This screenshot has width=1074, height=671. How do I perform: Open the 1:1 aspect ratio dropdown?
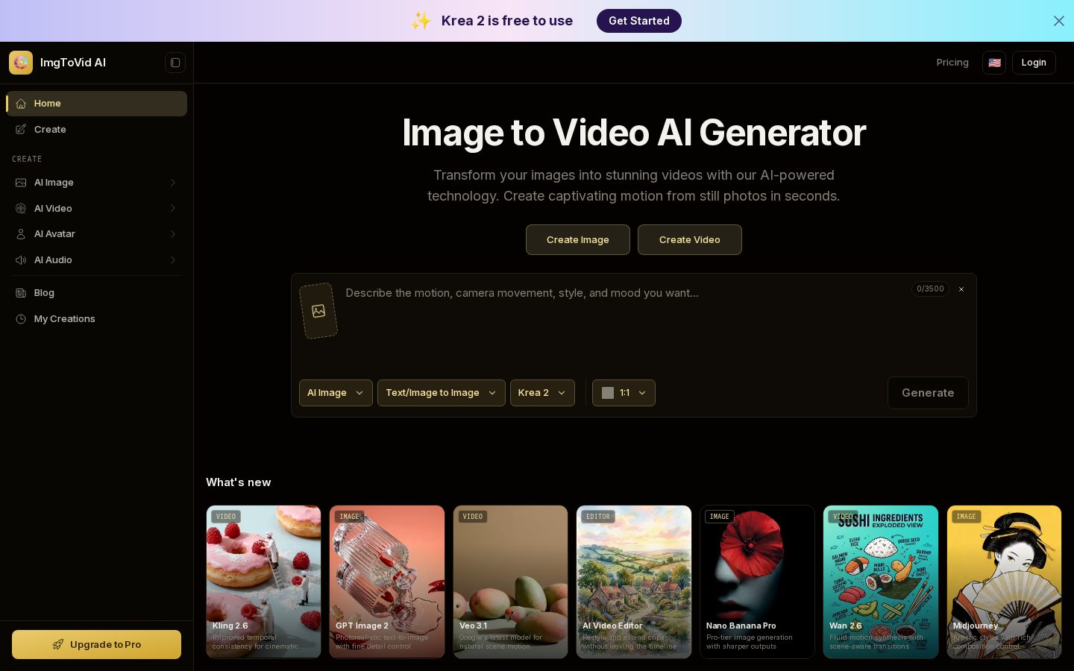624,393
